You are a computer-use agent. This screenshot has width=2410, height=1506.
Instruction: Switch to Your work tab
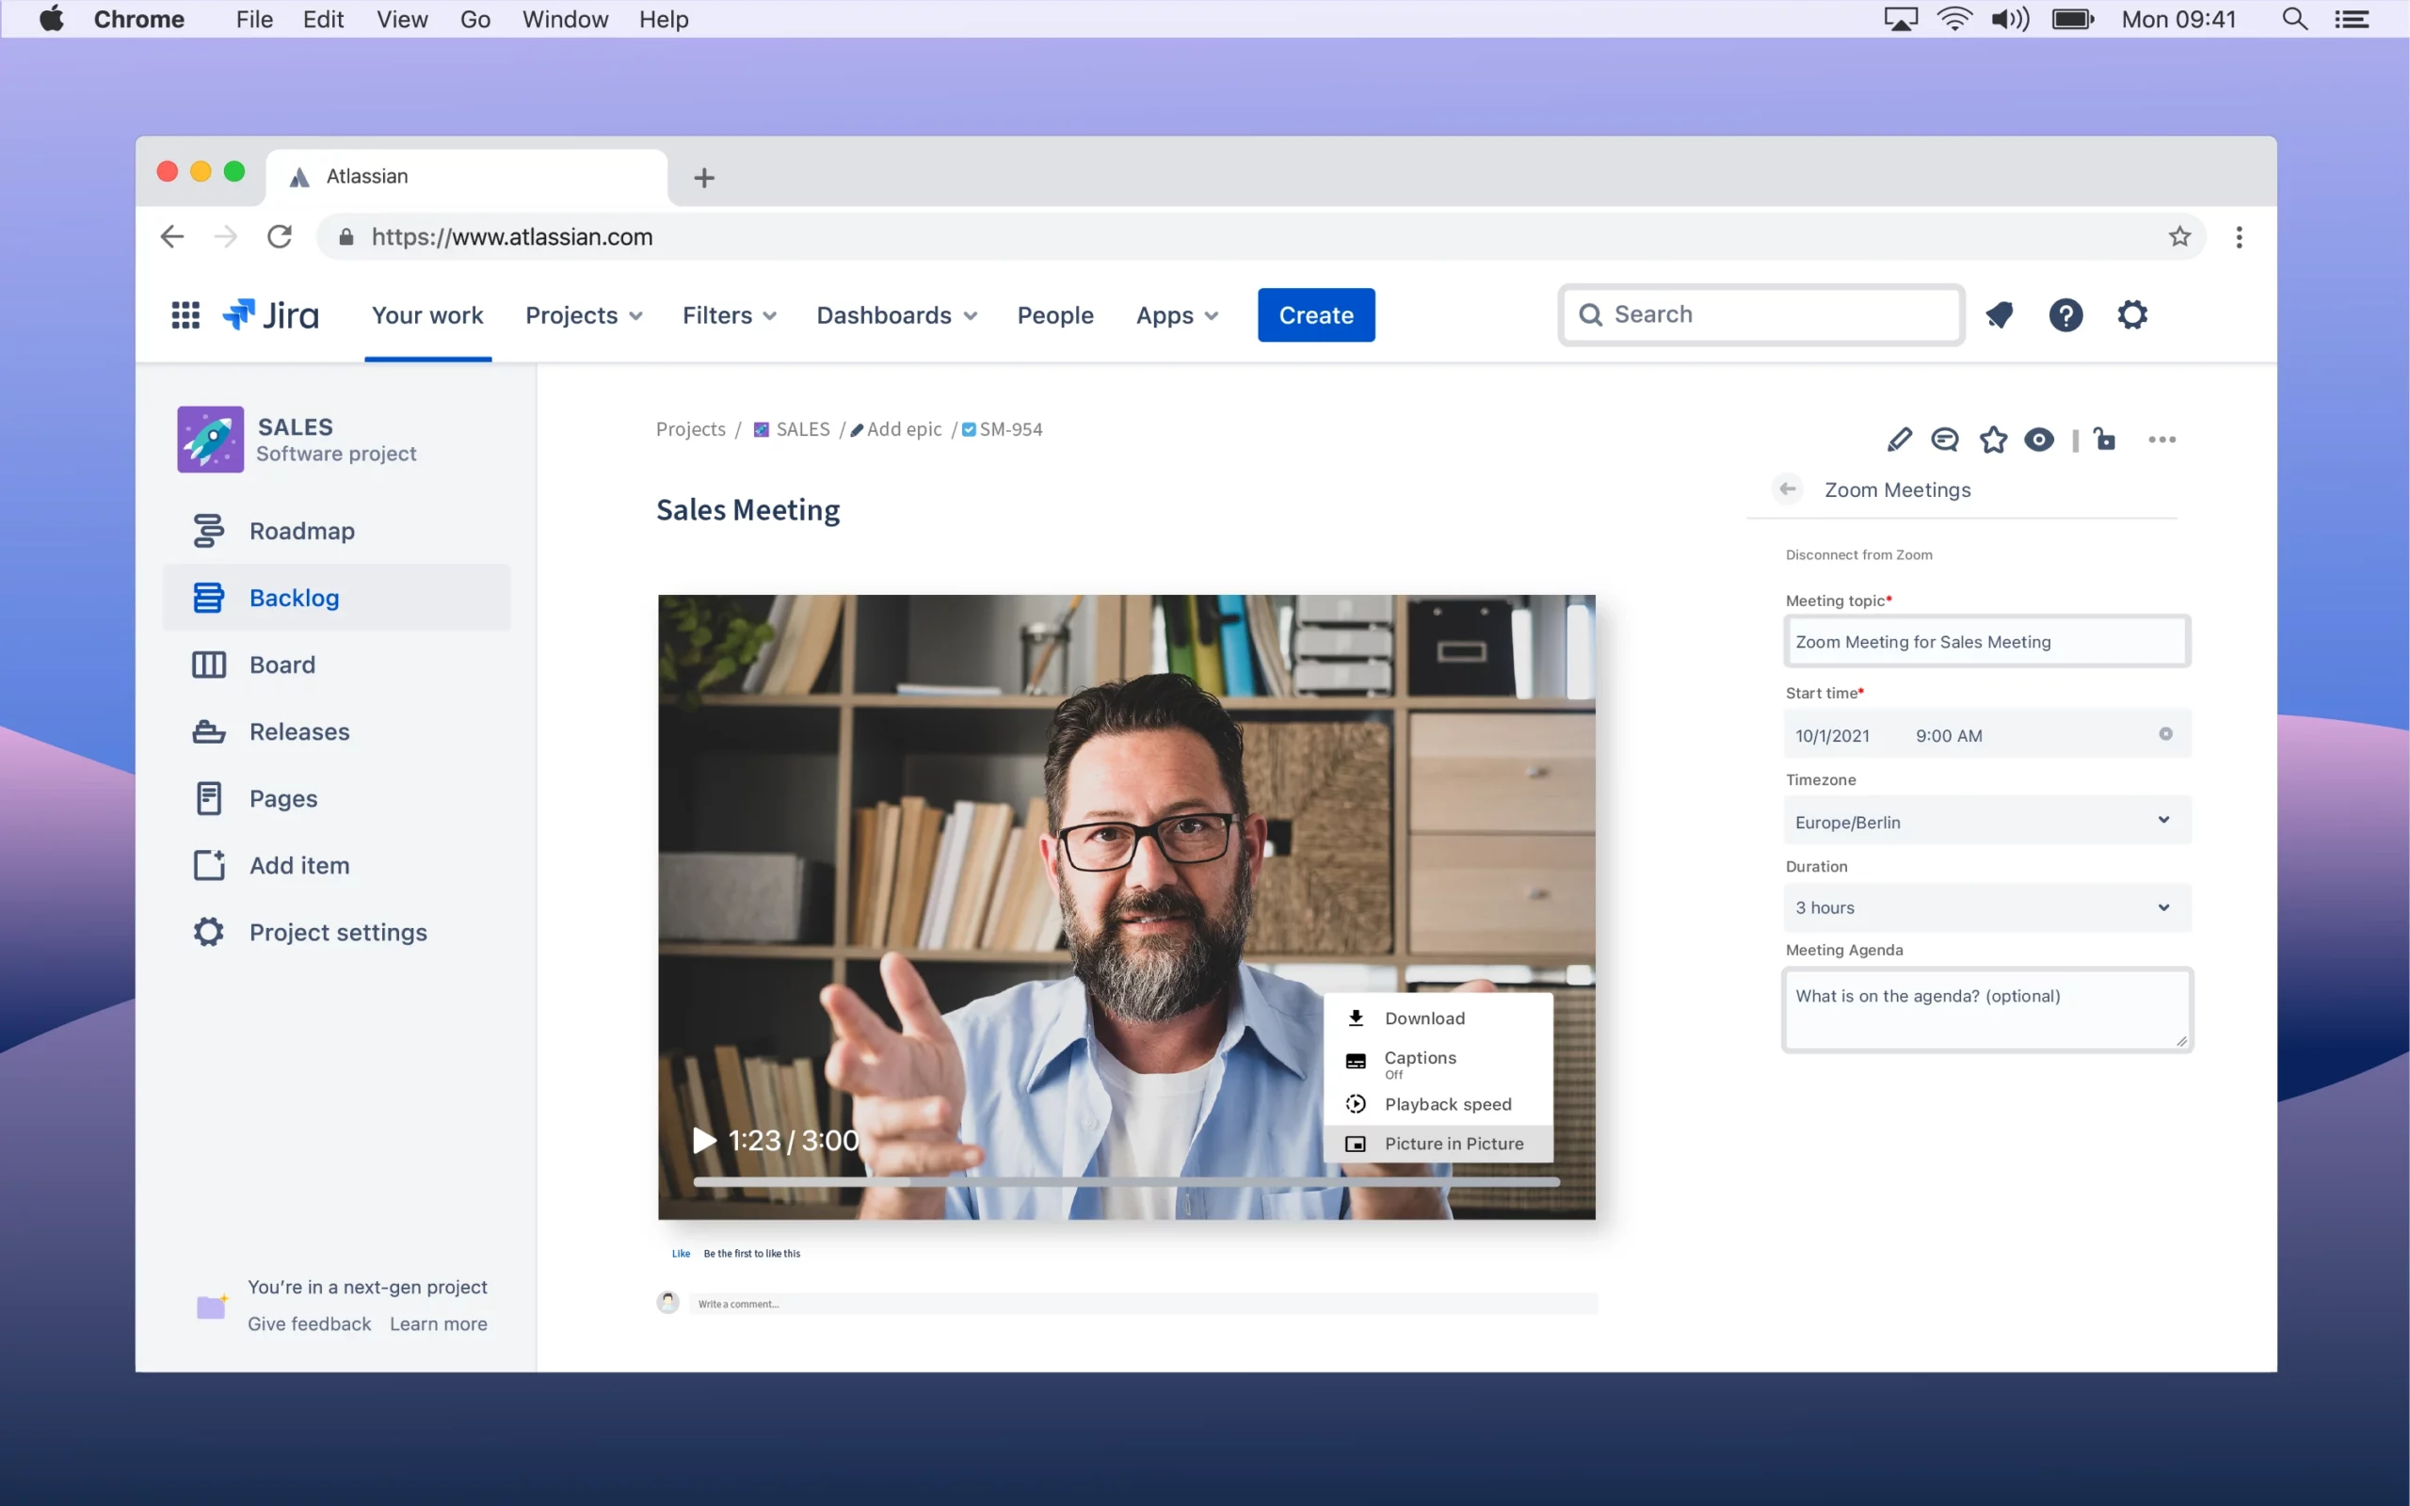pyautogui.click(x=427, y=314)
